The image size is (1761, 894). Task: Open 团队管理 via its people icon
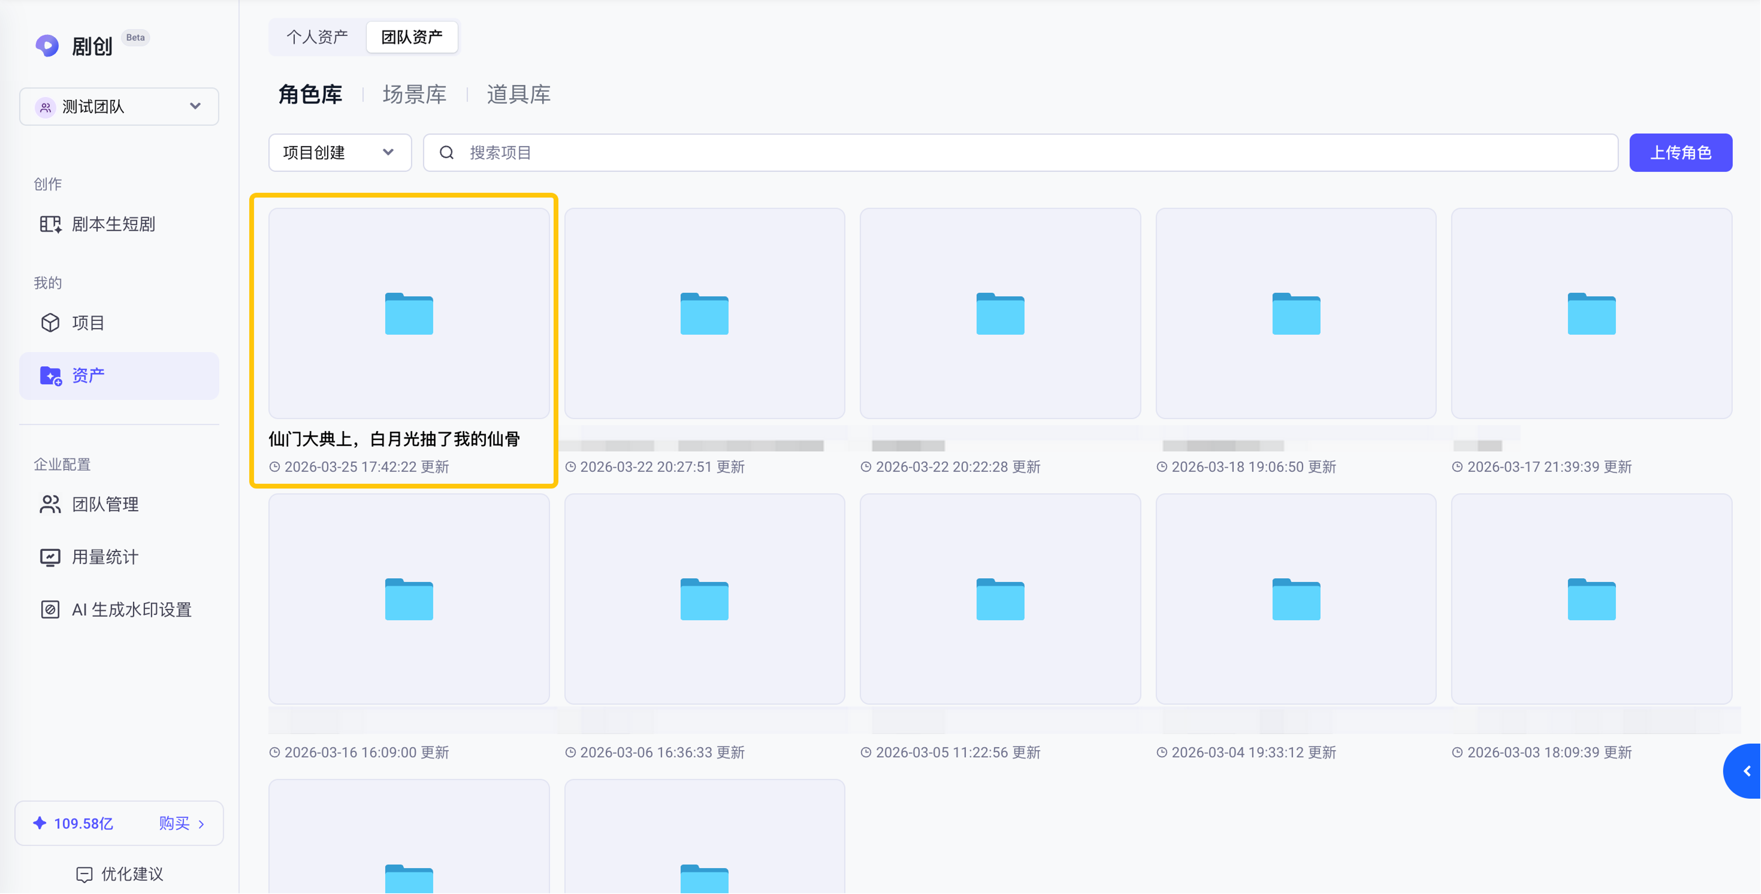point(50,505)
